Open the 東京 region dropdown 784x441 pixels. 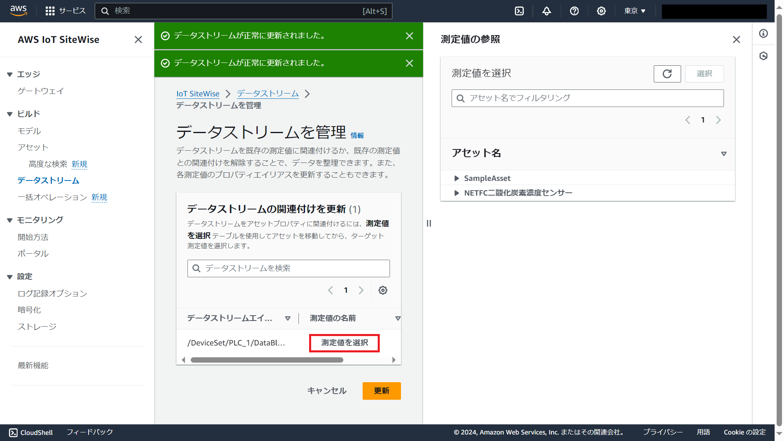coord(634,11)
